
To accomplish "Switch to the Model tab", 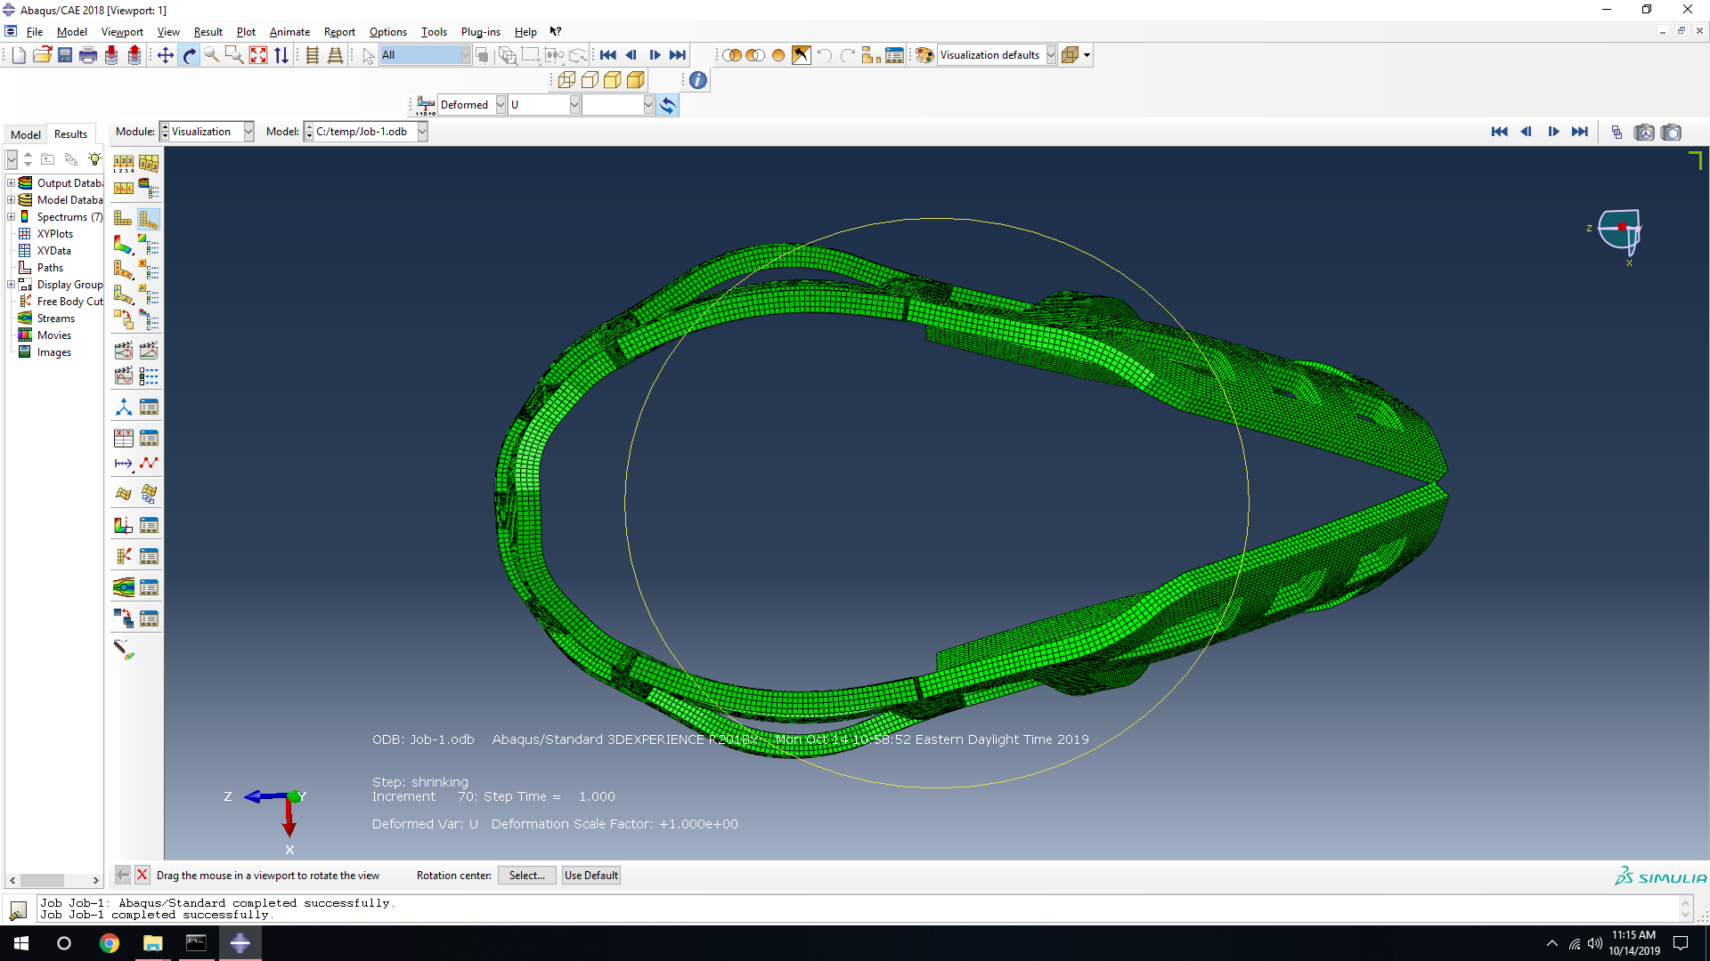I will coord(26,134).
